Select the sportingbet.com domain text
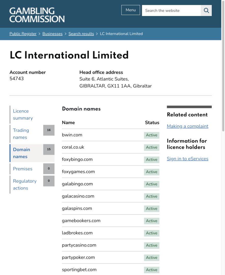This screenshot has height=275, width=225. click(79, 270)
